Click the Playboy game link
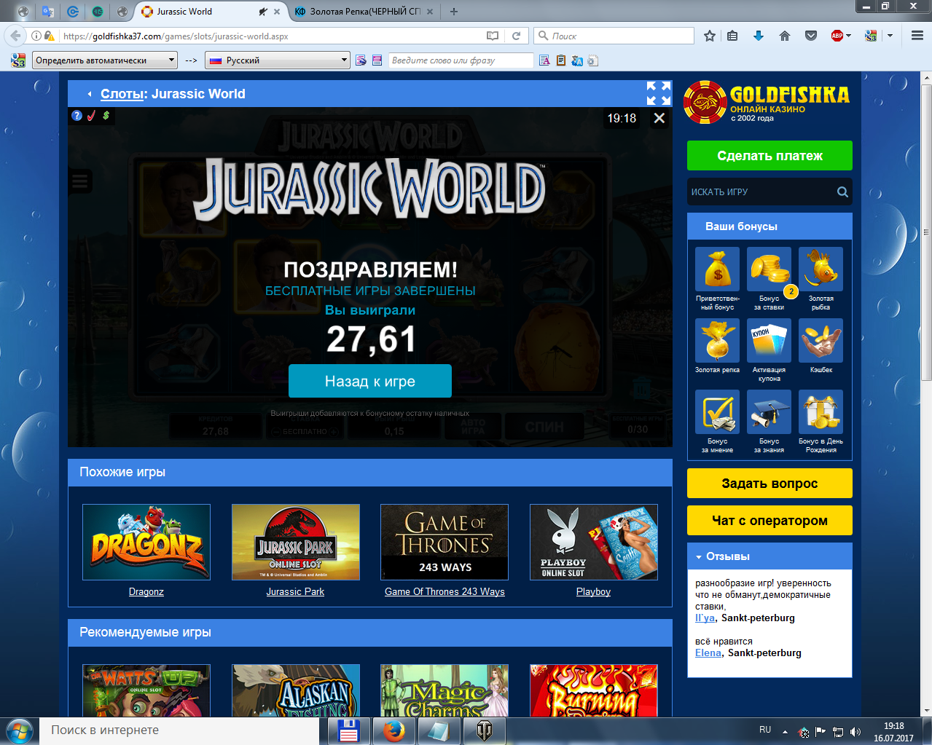 click(x=593, y=591)
